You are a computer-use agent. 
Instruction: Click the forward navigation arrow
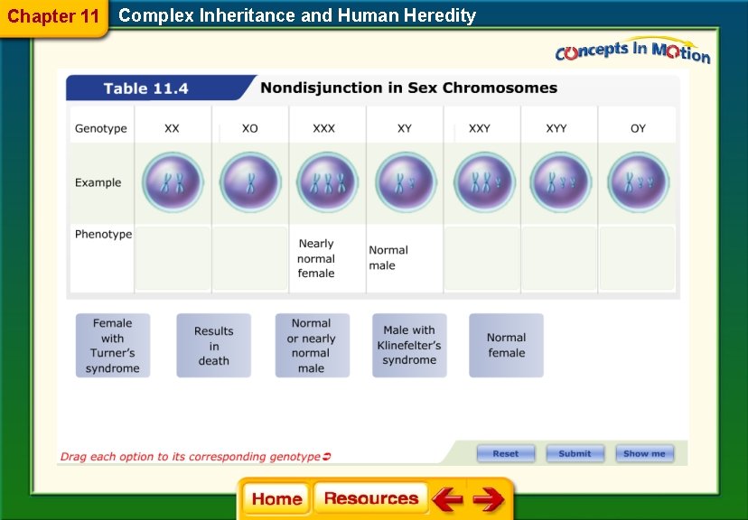pyautogui.click(x=490, y=497)
